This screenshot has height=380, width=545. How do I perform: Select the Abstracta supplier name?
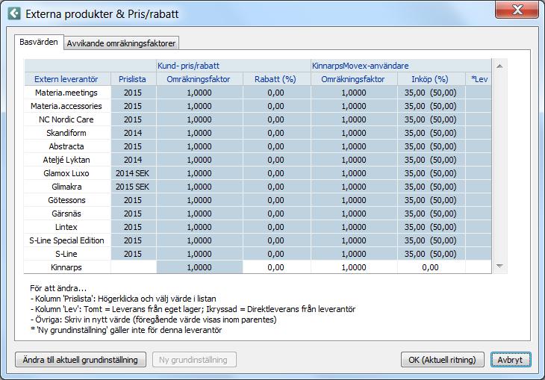[x=67, y=146]
